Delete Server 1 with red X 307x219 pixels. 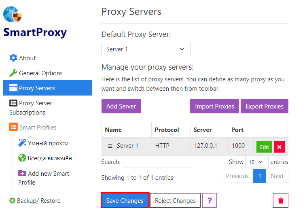[279, 147]
